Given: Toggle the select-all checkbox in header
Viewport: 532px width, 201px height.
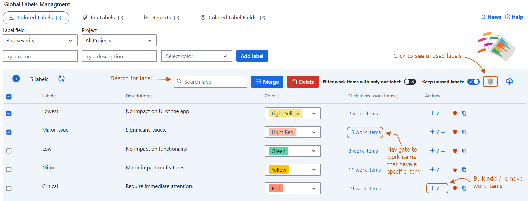Looking at the screenshot, I should 9,97.
